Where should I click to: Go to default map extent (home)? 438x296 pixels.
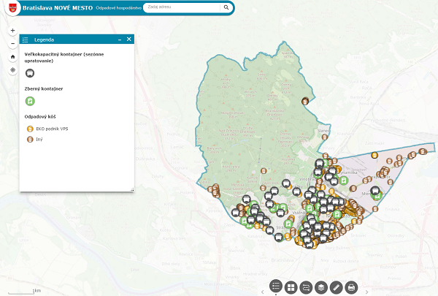(x=12, y=56)
